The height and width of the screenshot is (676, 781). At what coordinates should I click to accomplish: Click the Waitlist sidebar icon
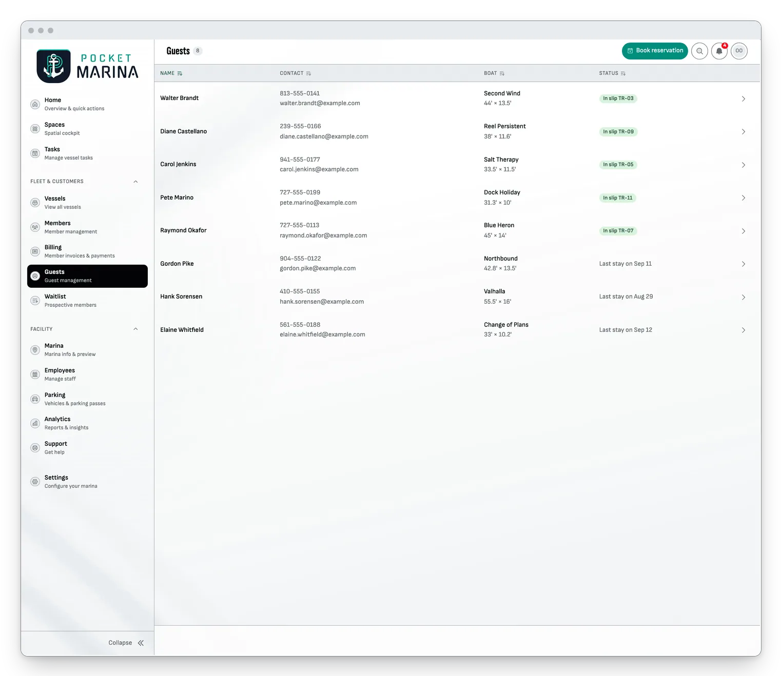click(35, 301)
